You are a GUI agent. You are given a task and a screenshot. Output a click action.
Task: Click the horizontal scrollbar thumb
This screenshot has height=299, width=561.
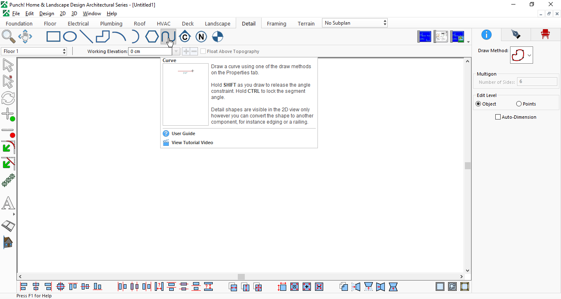pyautogui.click(x=241, y=277)
